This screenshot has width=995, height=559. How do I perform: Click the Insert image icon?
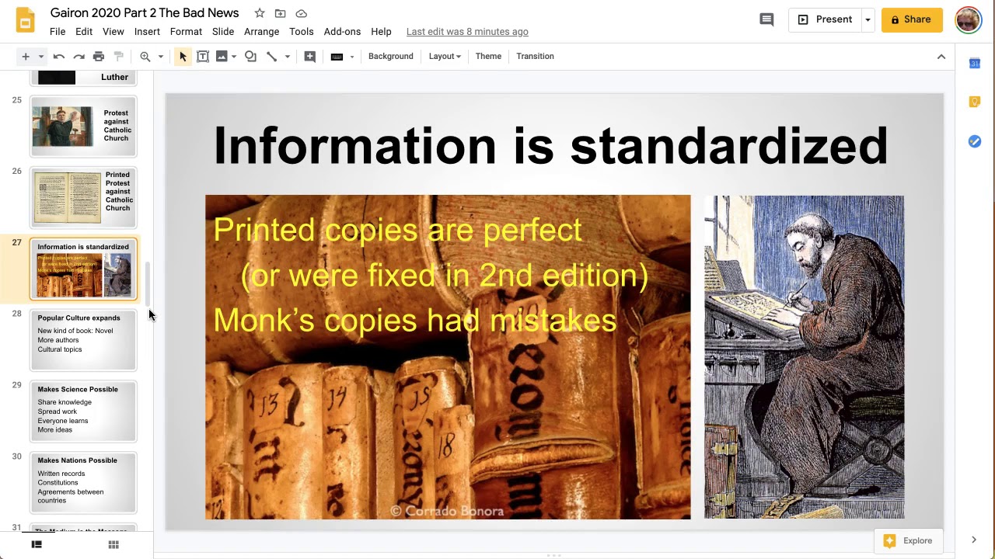[x=222, y=56]
